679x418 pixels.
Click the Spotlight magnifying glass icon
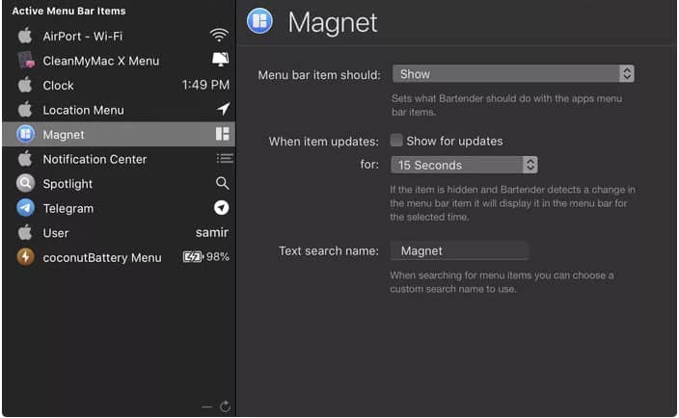tap(222, 183)
